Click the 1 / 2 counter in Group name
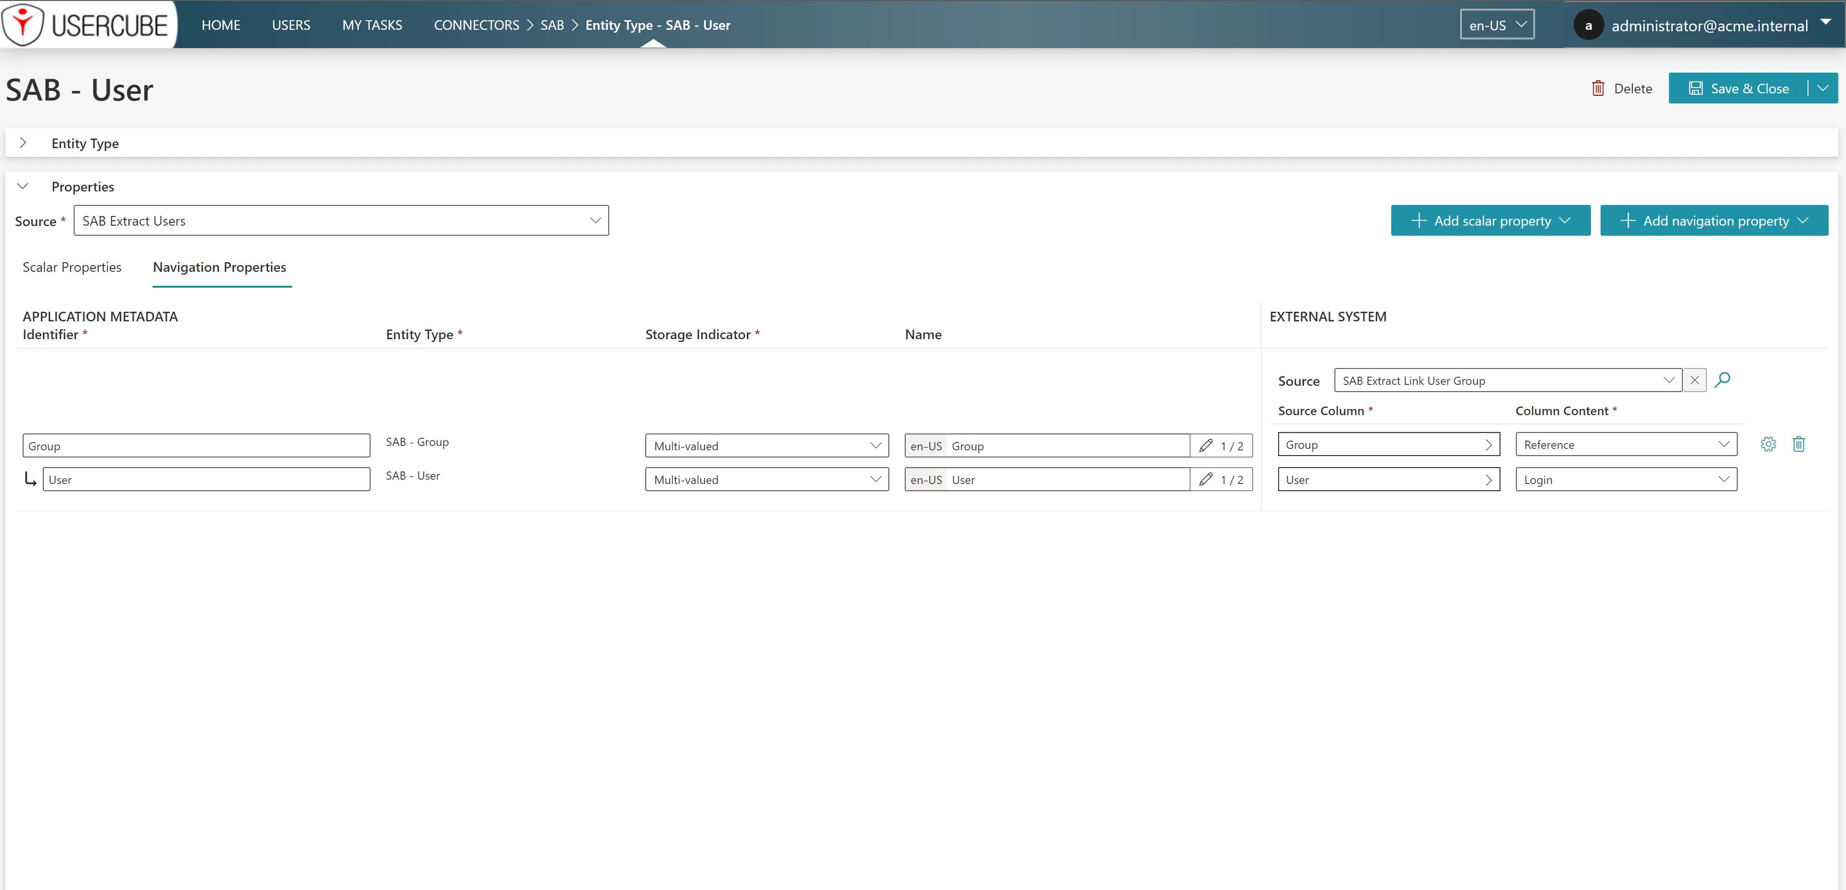The image size is (1846, 890). click(x=1232, y=445)
